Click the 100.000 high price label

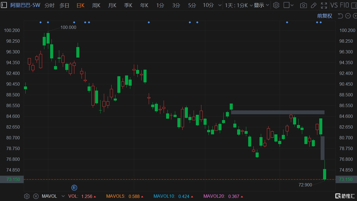(68, 27)
